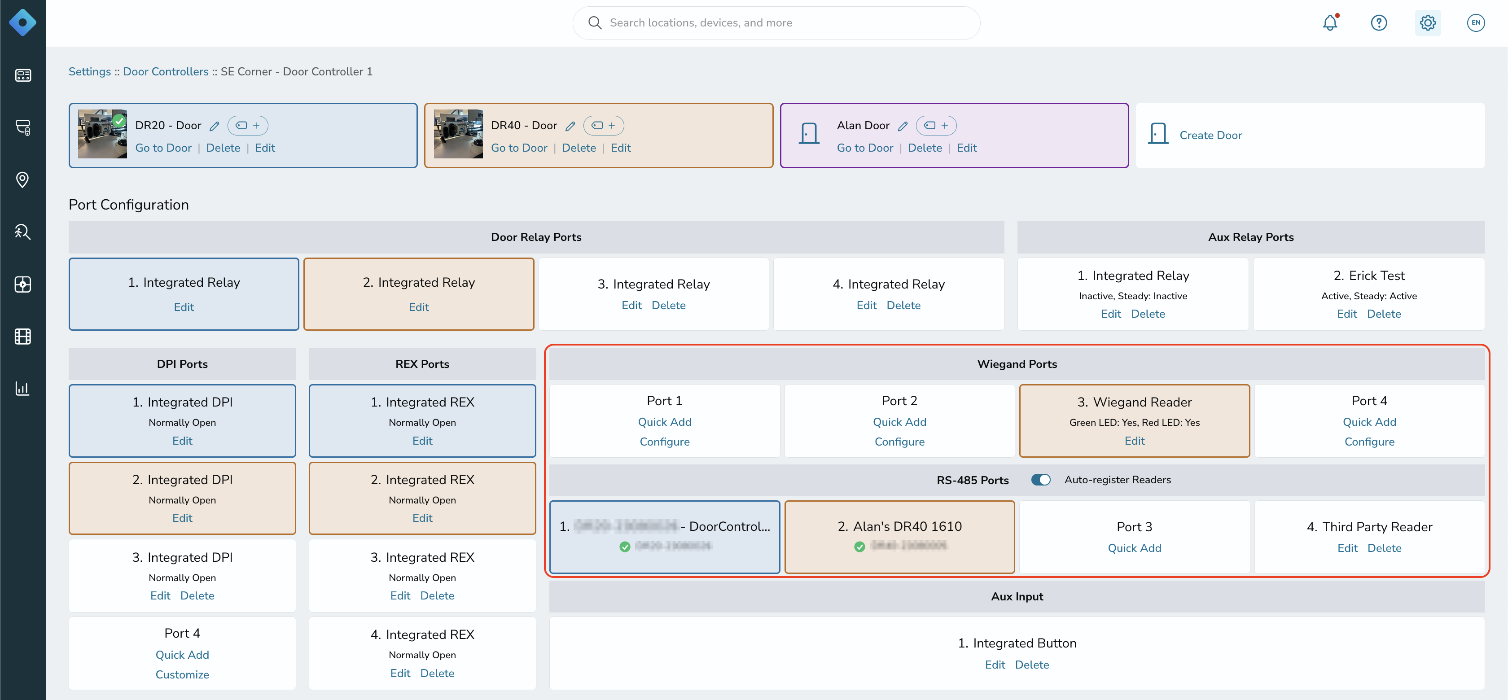Open the help question mark icon
1508x700 pixels.
click(x=1379, y=23)
